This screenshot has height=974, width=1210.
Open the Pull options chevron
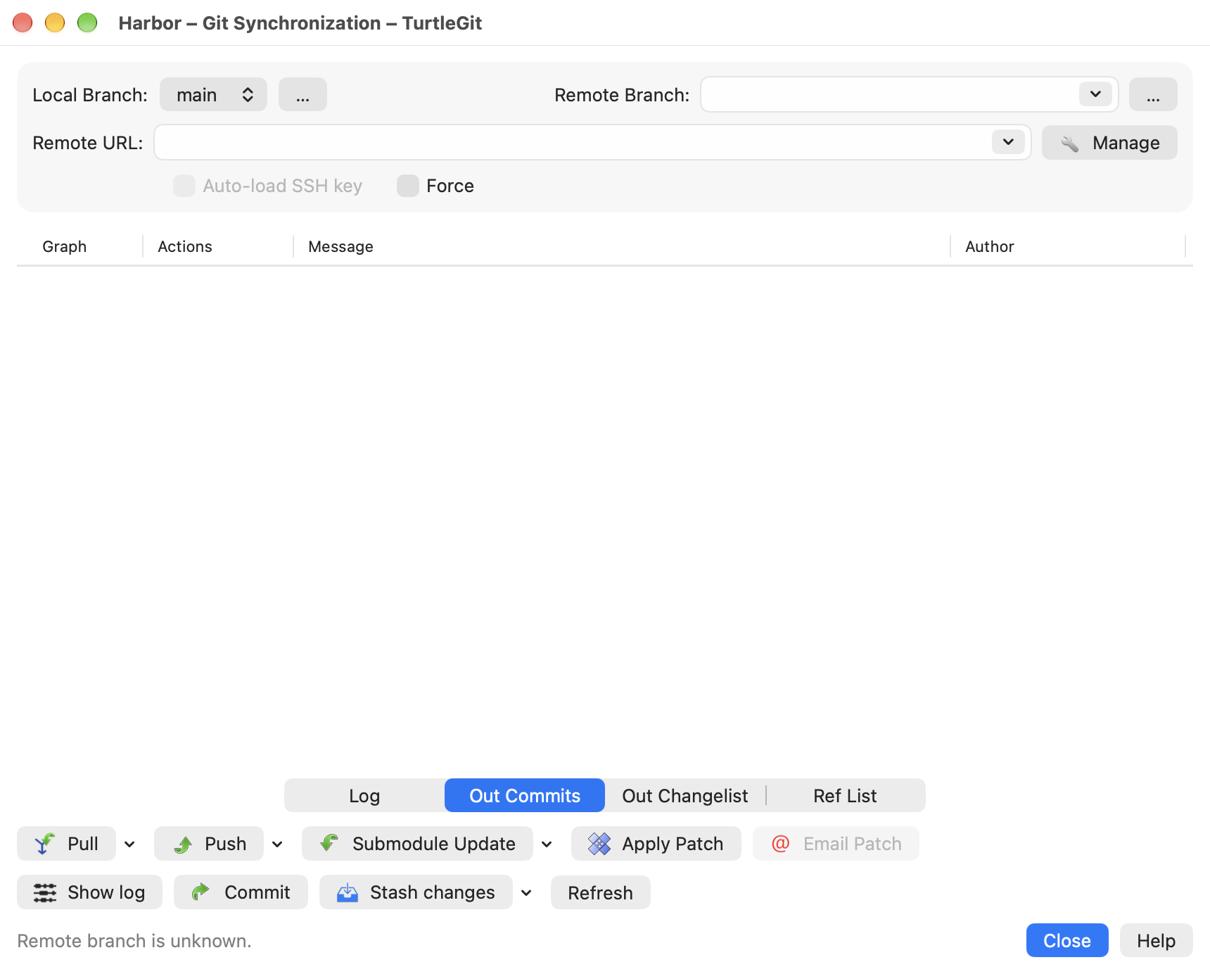129,844
